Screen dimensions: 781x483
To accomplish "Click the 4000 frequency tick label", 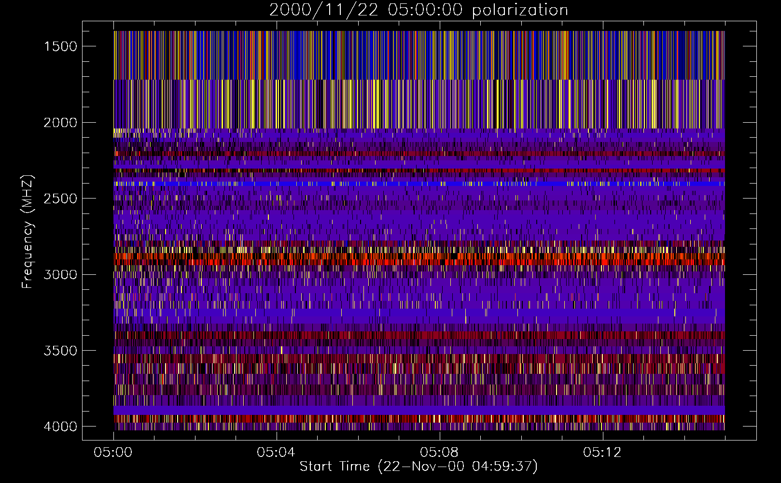I will (x=60, y=426).
